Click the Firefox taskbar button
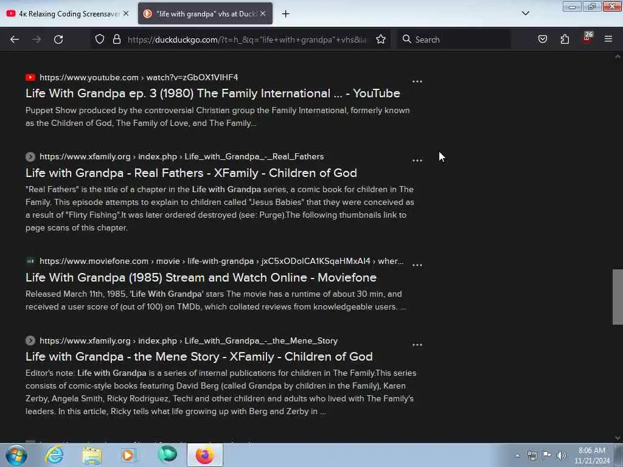The height and width of the screenshot is (467, 623). tap(205, 455)
